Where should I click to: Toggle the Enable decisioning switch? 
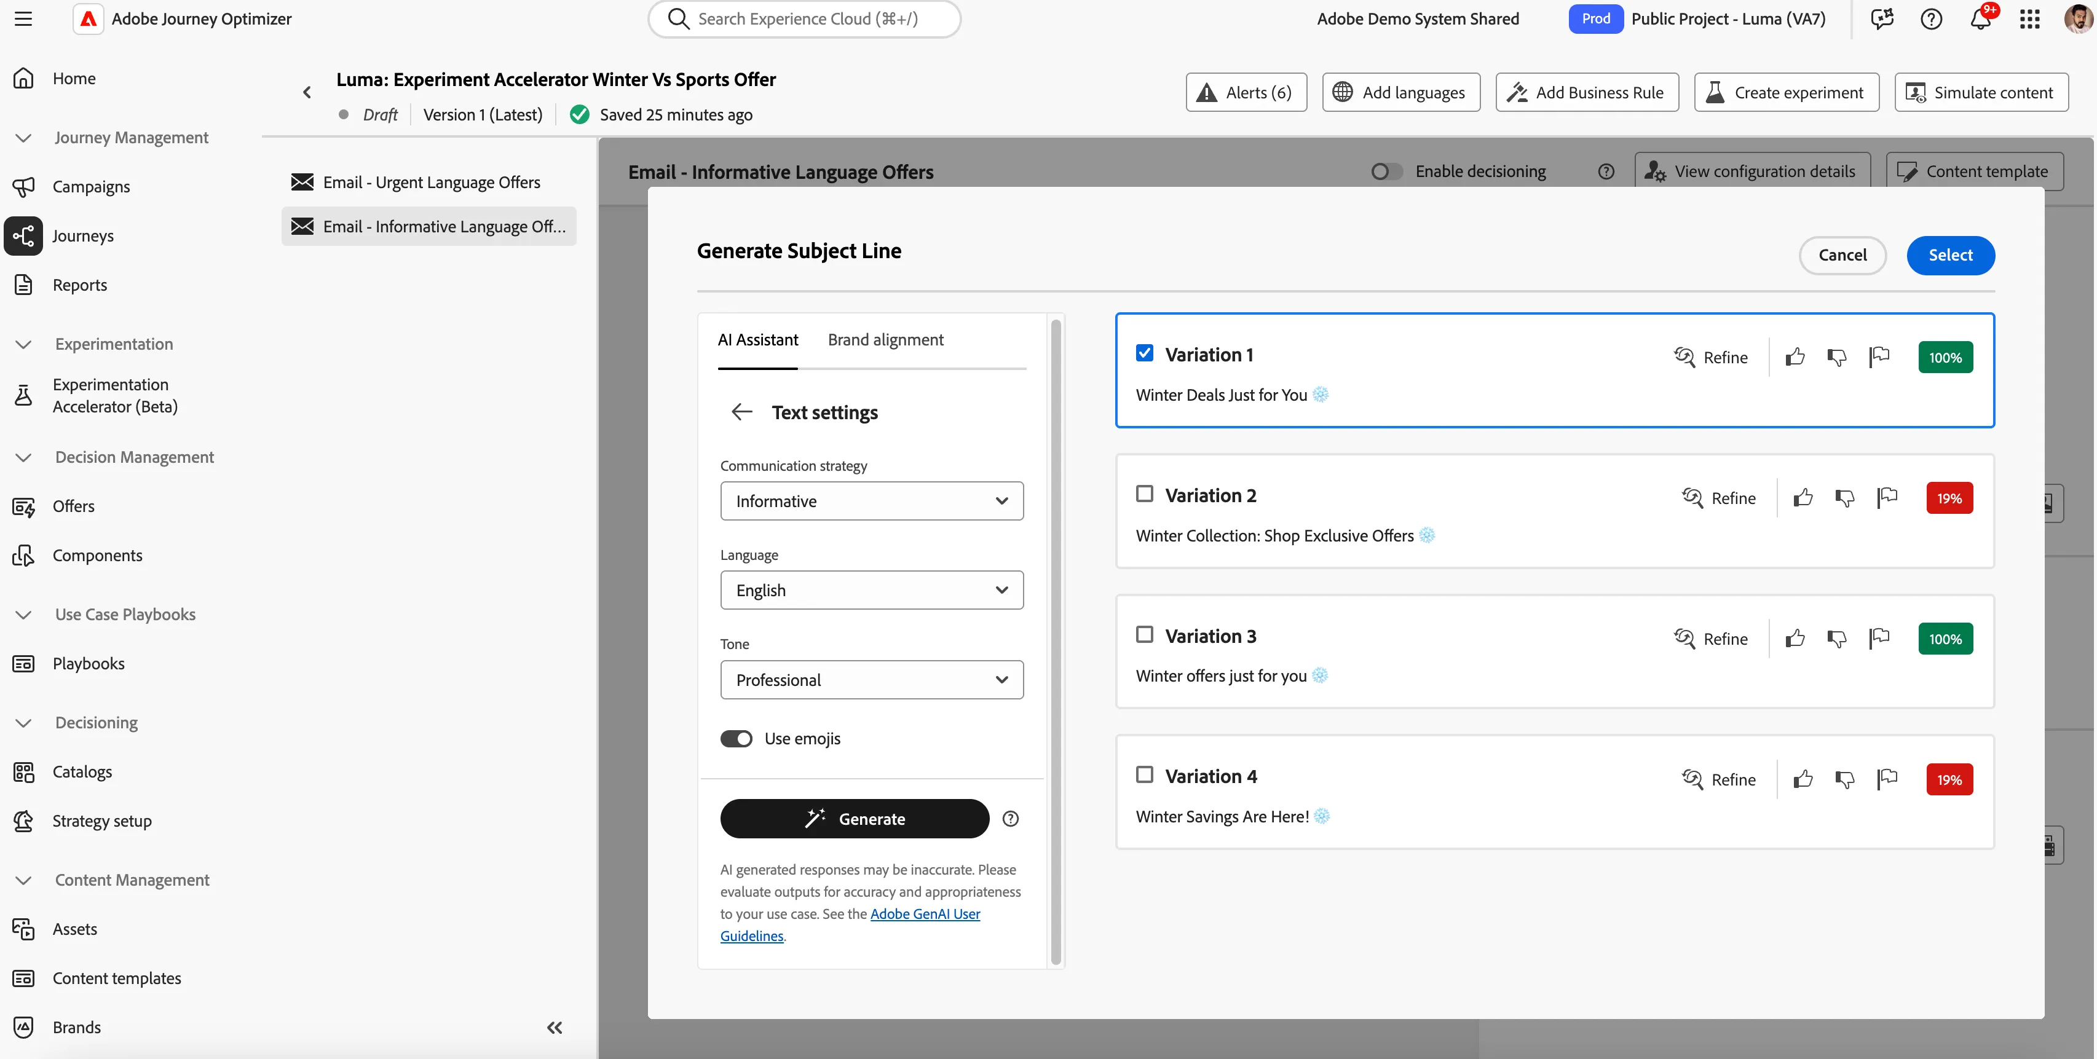[1386, 171]
